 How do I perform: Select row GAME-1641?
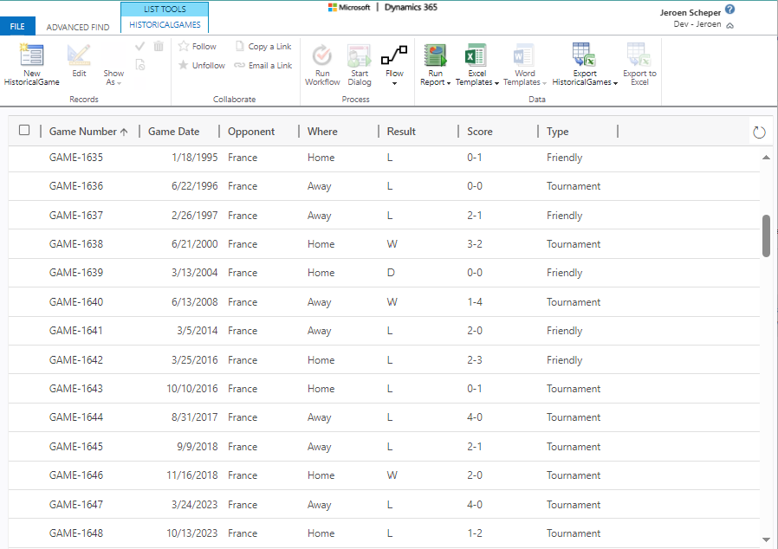pyautogui.click(x=384, y=331)
